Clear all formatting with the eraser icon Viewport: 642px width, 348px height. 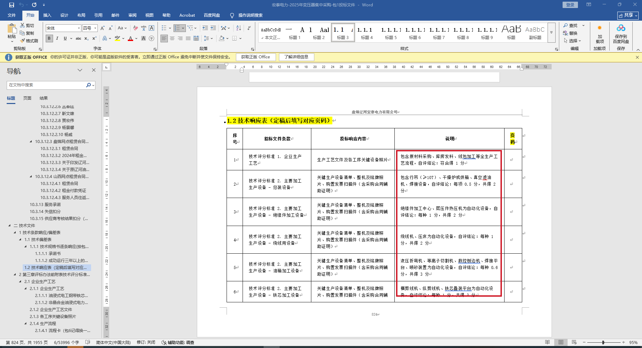(x=135, y=28)
